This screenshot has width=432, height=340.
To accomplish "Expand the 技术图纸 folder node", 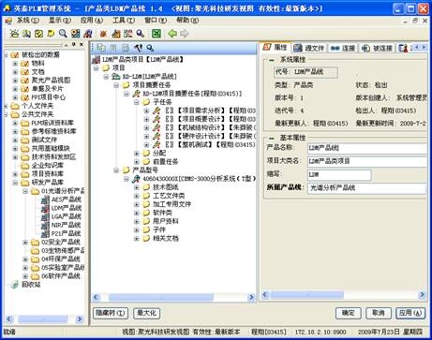I will [137, 187].
